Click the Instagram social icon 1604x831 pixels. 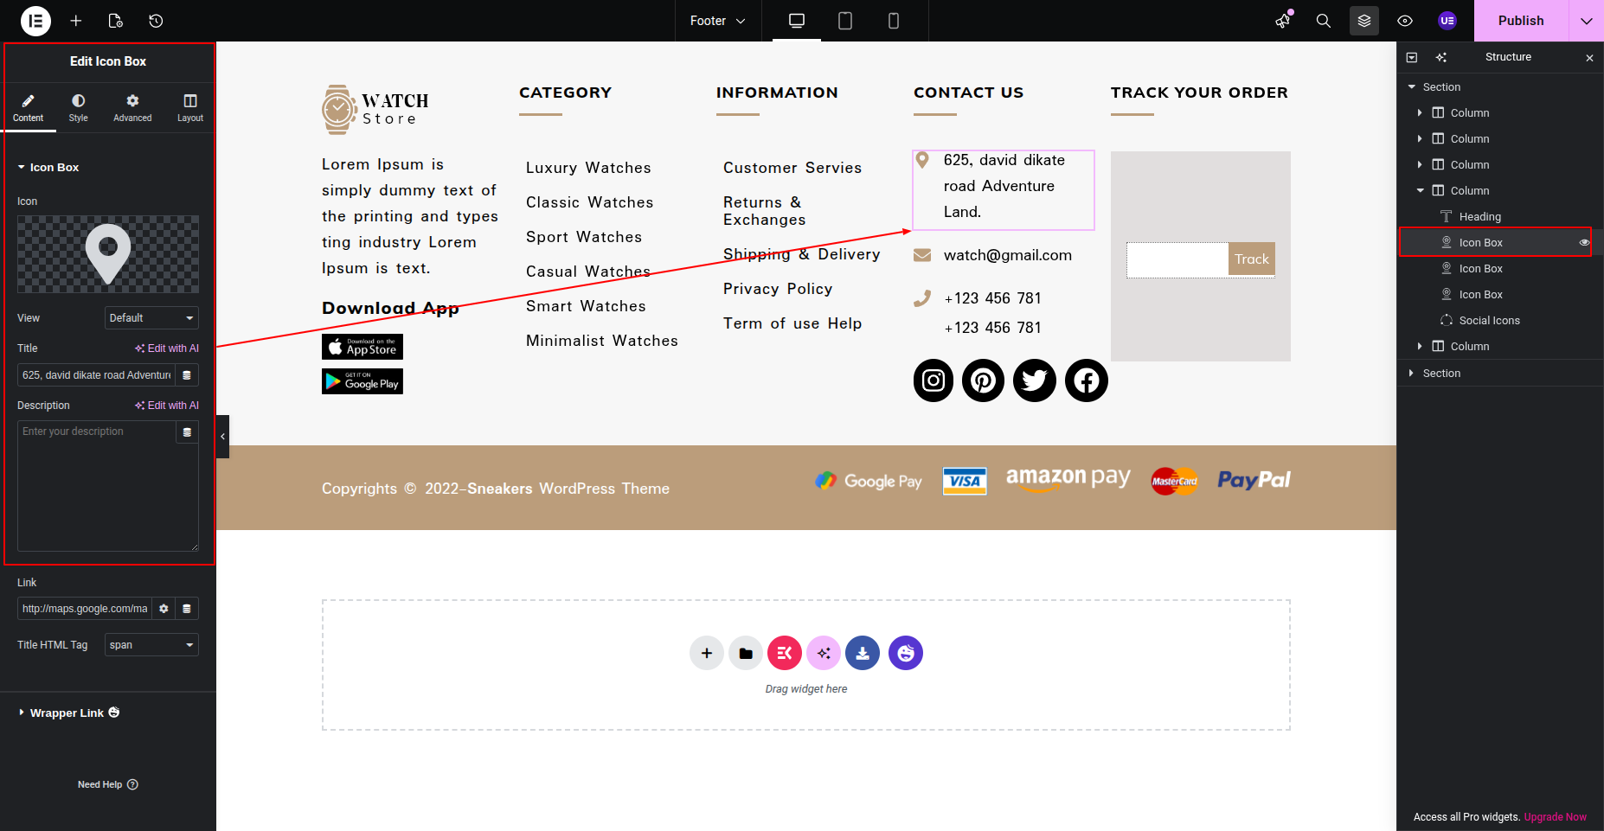[x=933, y=380]
